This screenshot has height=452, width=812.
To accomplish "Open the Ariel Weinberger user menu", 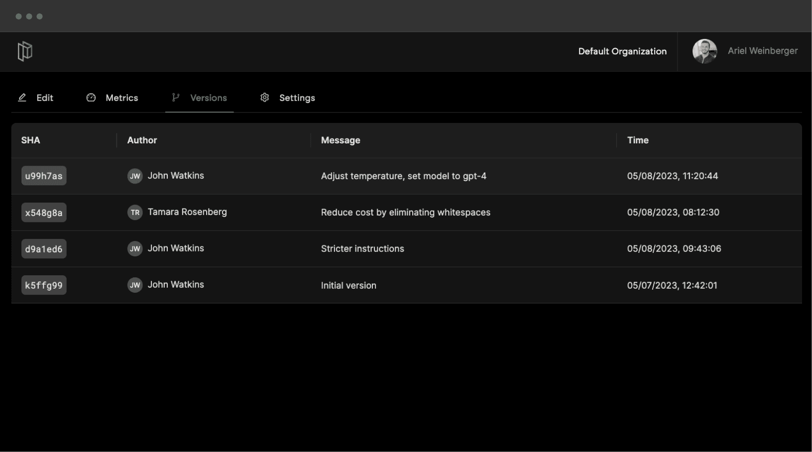I will [762, 51].
